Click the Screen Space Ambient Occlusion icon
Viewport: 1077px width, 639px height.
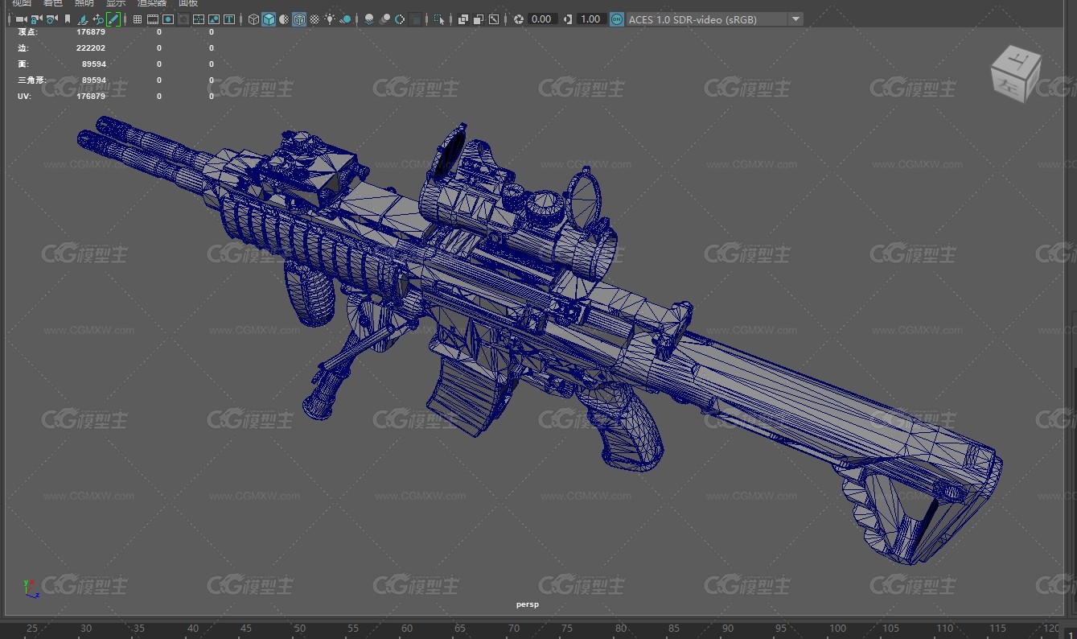point(369,19)
